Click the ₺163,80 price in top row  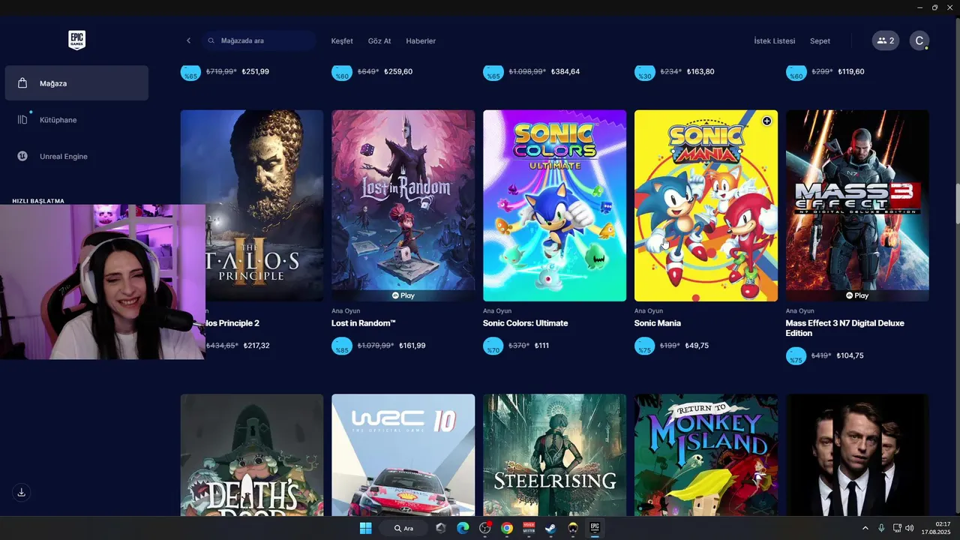[700, 72]
